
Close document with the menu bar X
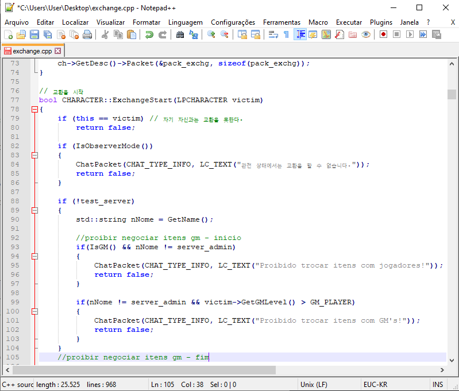pos(453,22)
